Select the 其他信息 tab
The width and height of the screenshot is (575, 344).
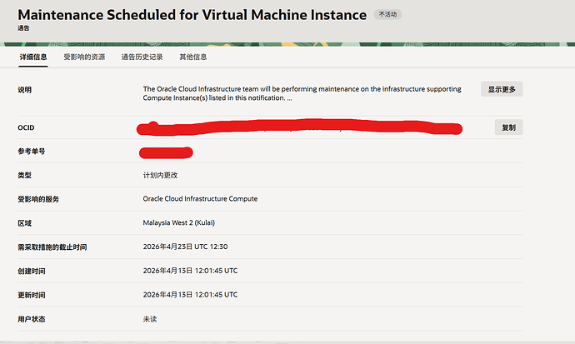pos(192,57)
